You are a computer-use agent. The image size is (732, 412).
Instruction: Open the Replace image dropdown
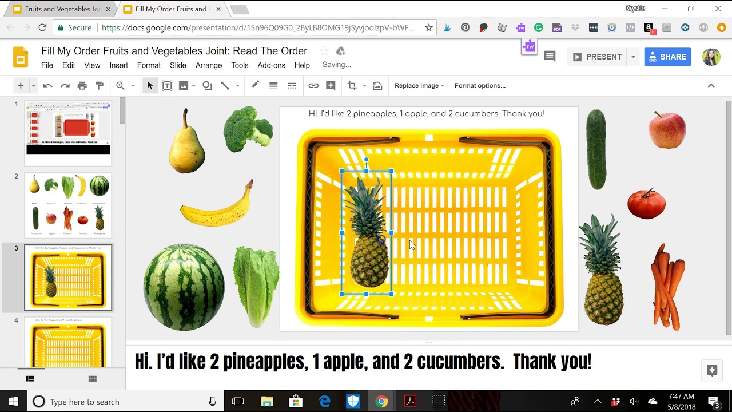click(419, 86)
